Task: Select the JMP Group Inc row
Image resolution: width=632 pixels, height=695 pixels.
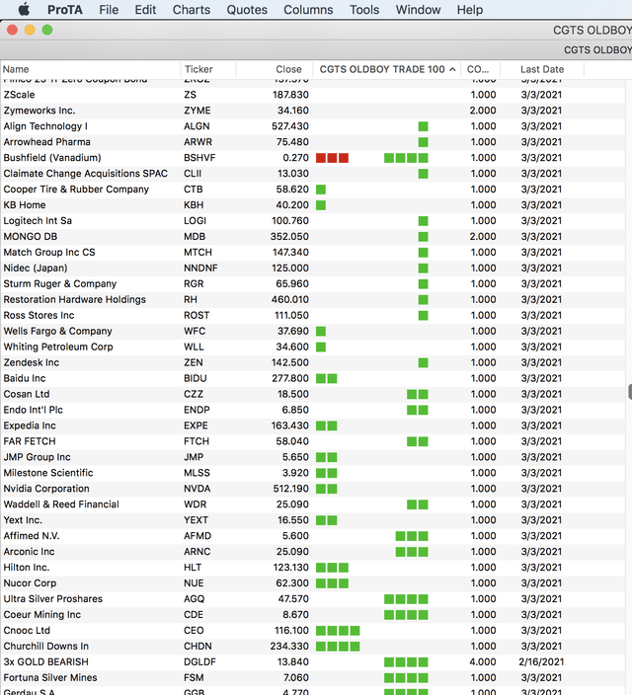Action: pos(313,457)
